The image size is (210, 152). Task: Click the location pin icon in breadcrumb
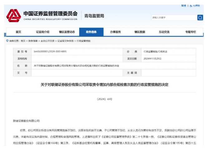click(x=7, y=41)
